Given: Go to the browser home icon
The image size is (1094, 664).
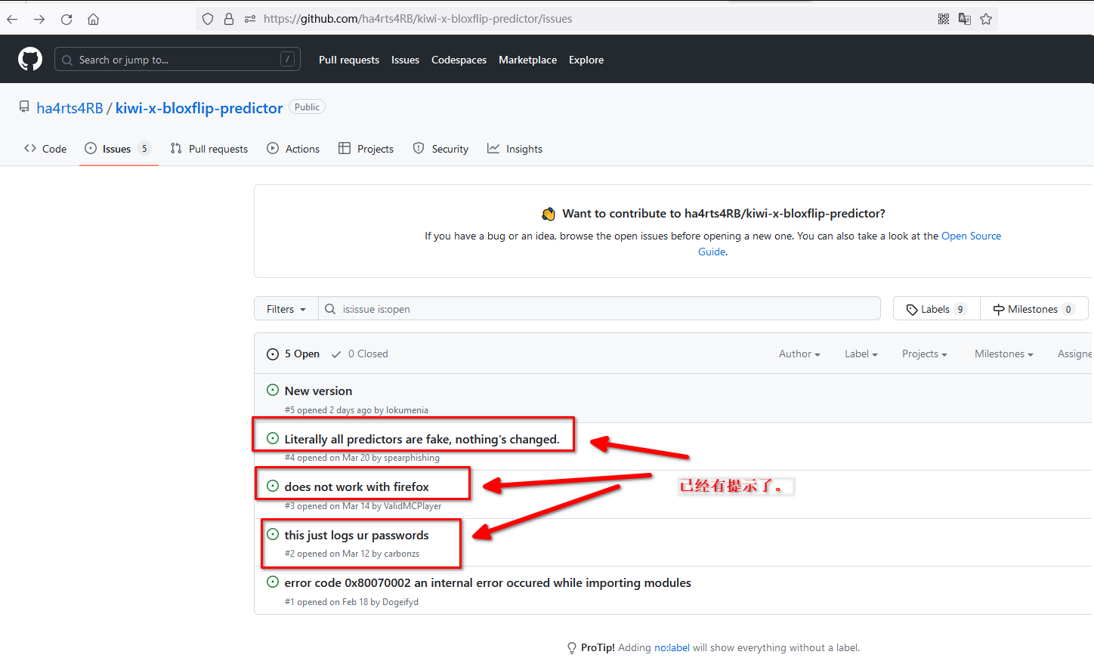Looking at the screenshot, I should 93,19.
